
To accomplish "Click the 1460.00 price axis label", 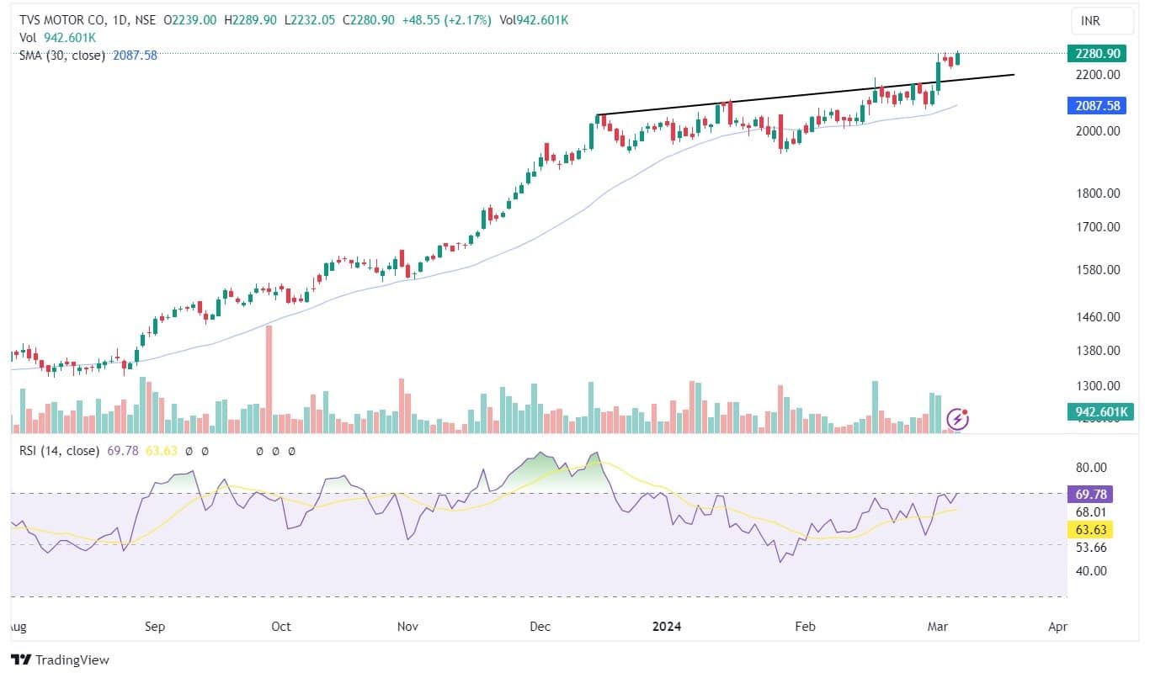I will (x=1098, y=317).
